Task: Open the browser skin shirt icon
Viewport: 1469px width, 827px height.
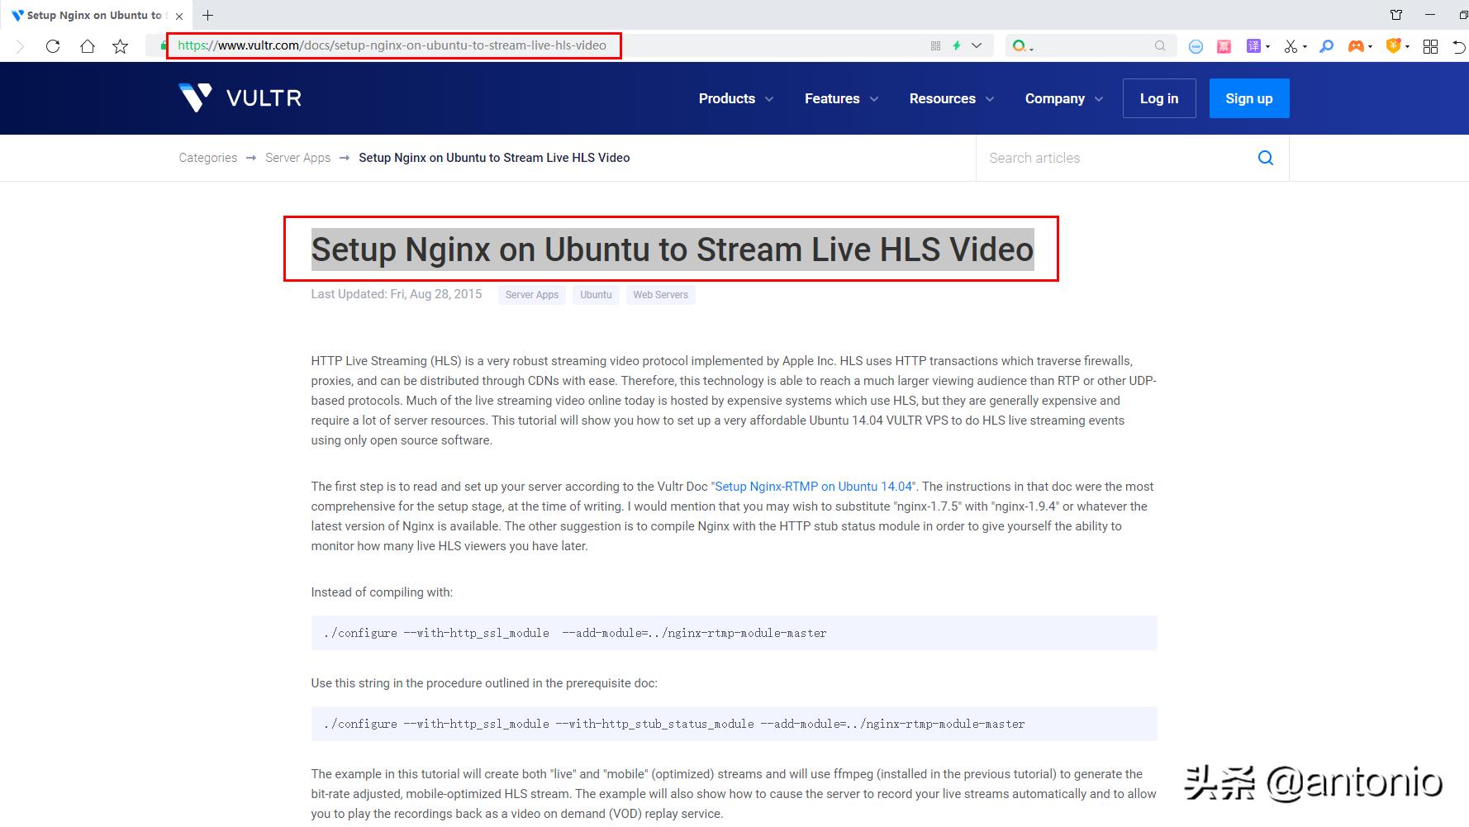Action: [x=1396, y=15]
